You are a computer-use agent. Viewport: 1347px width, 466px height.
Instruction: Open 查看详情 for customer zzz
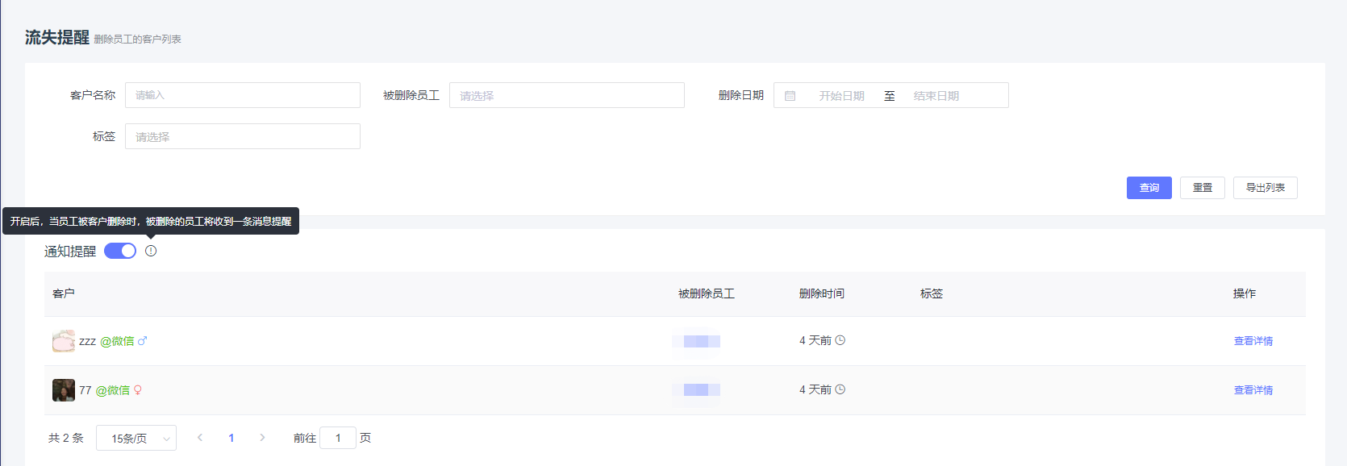coord(1253,341)
